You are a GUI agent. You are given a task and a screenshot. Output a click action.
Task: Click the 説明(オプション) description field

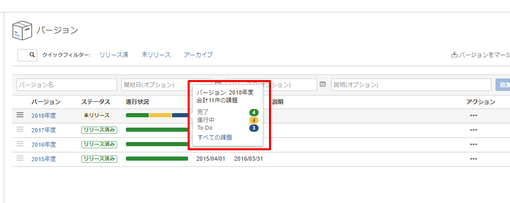pos(411,85)
